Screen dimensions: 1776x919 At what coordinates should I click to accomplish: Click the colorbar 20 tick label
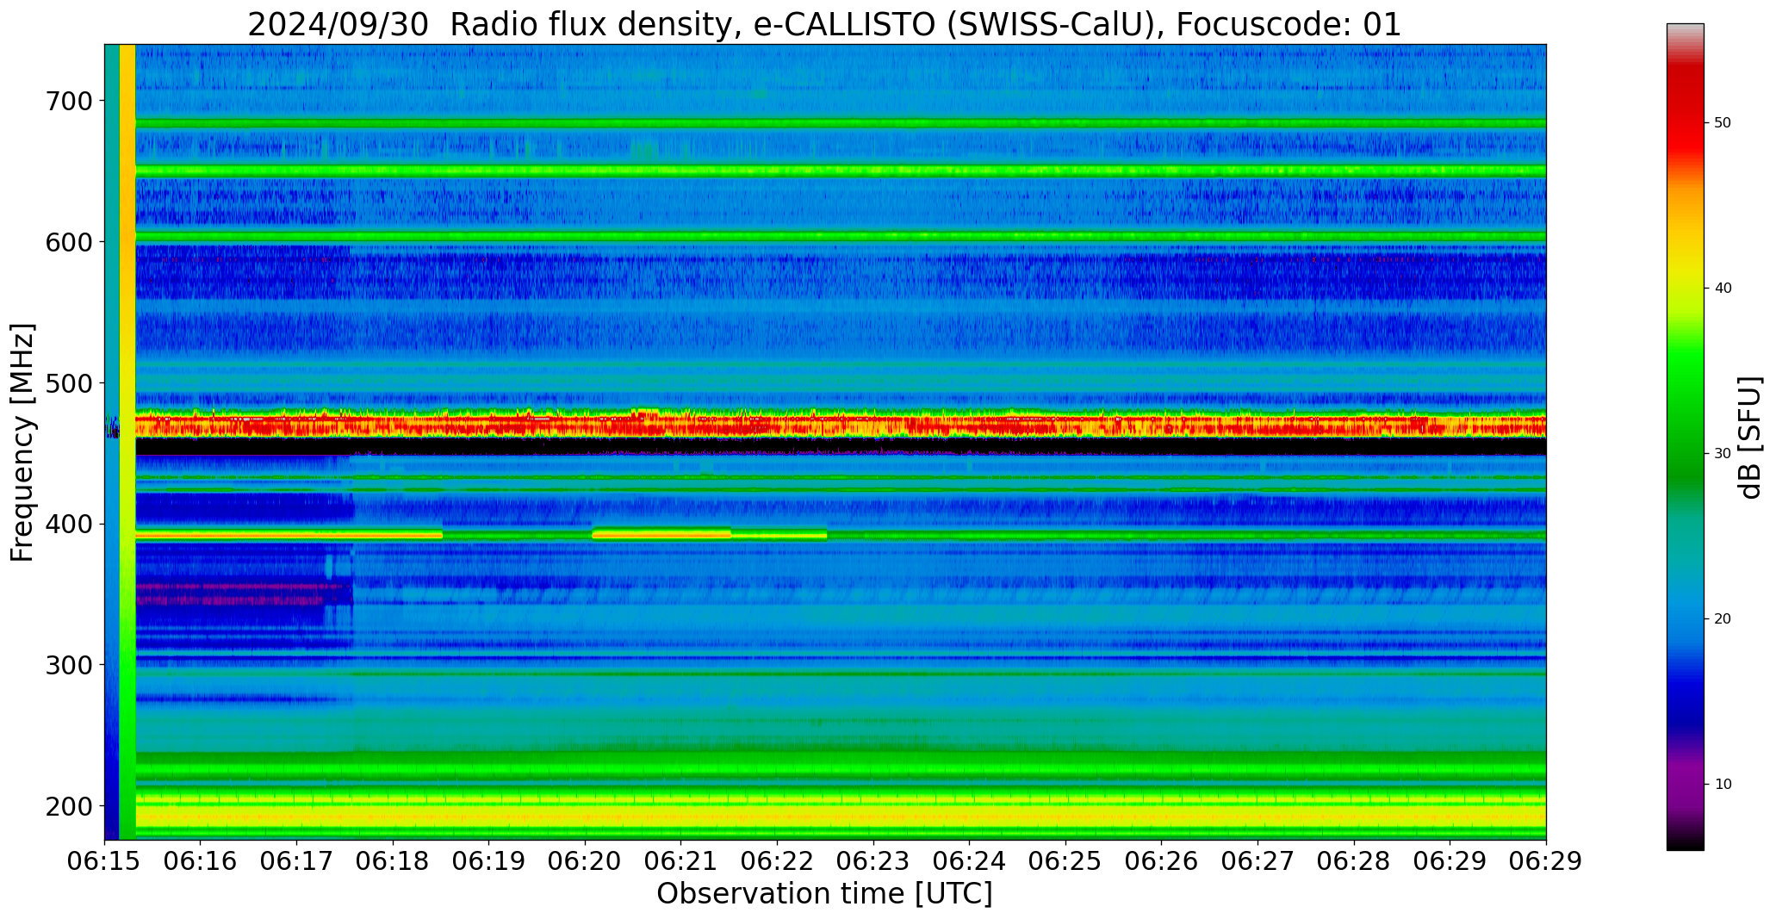pos(1723,619)
